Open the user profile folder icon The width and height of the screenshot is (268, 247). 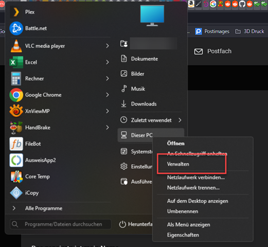coord(124,44)
